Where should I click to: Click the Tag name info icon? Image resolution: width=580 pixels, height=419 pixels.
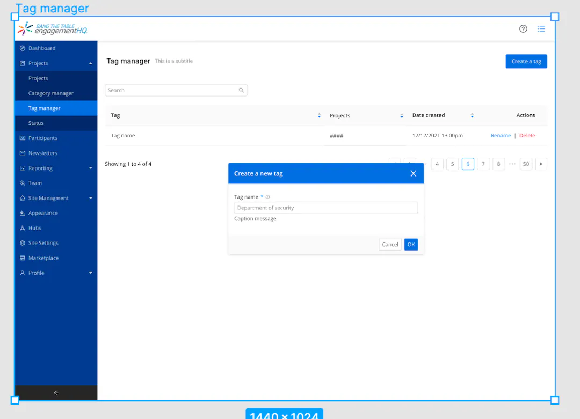pyautogui.click(x=267, y=197)
